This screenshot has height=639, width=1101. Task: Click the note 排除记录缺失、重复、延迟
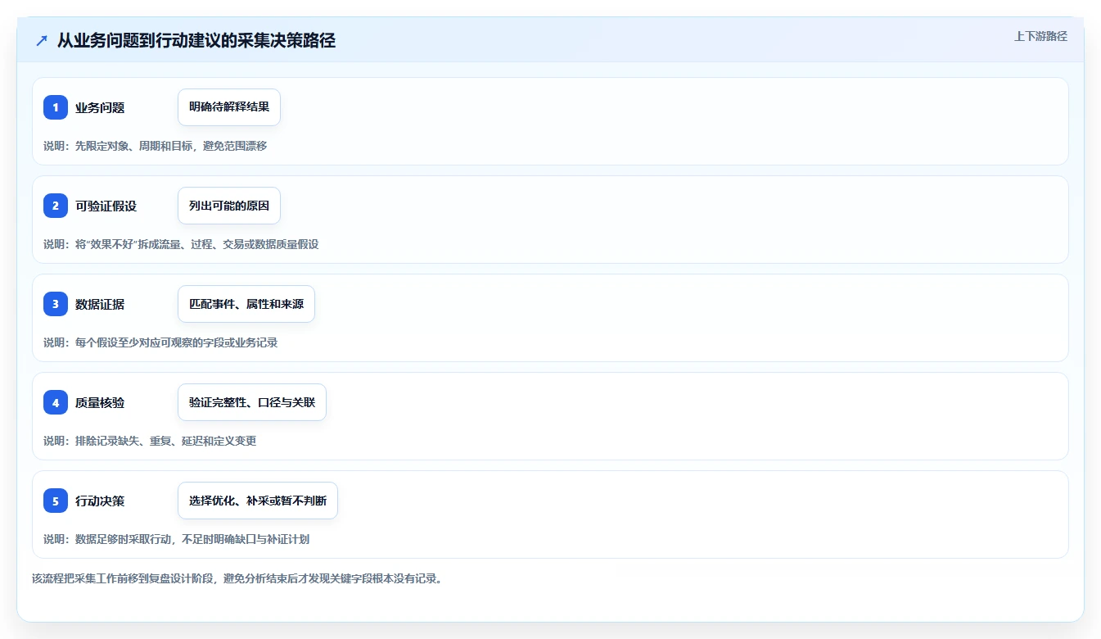click(x=150, y=441)
